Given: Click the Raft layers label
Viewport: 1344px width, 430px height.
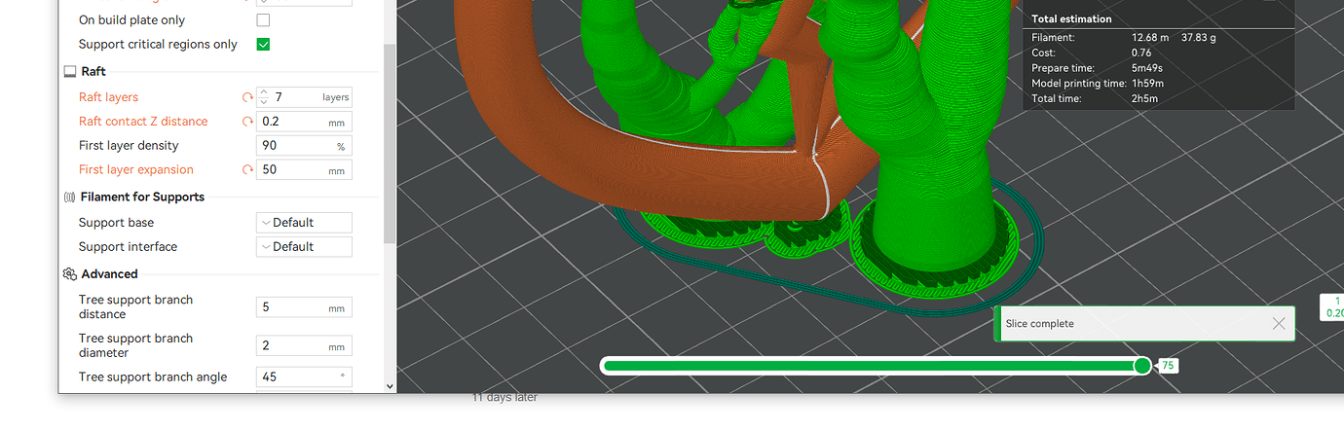Looking at the screenshot, I should 108,97.
